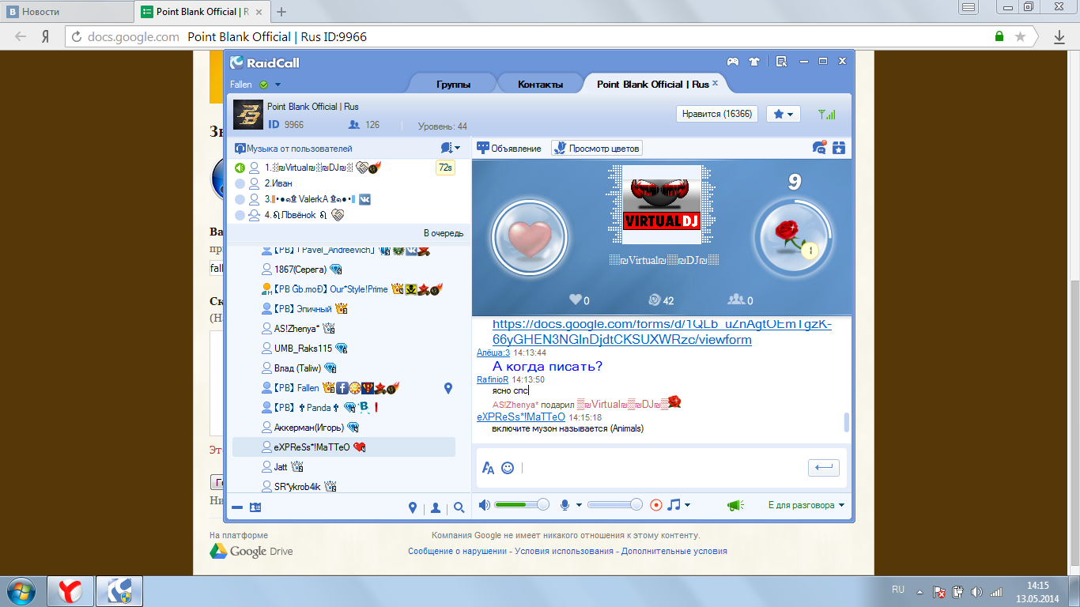Open the member search magnifier icon
The width and height of the screenshot is (1080, 607).
click(x=459, y=507)
